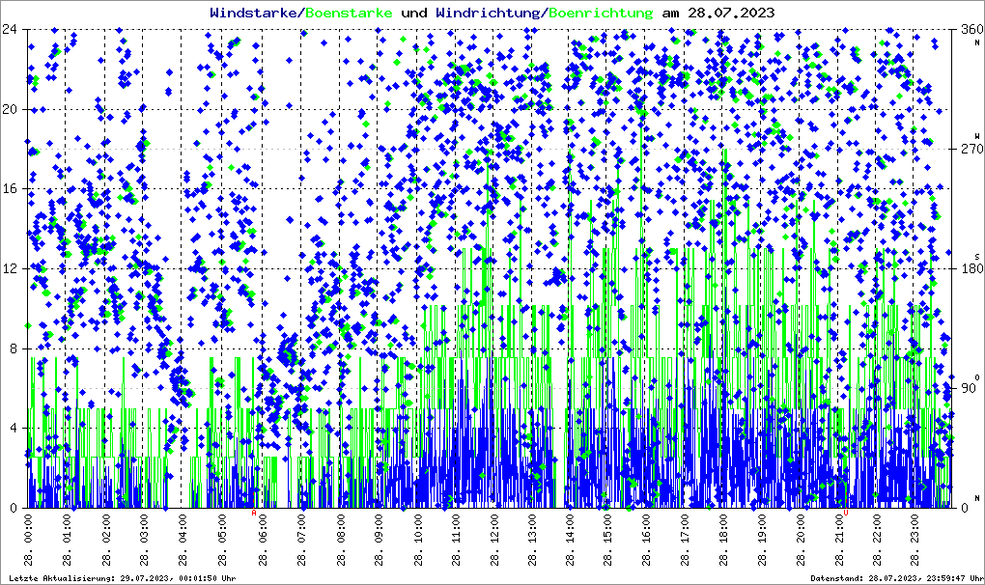Click the '28. 23:00' time axis label
Image resolution: width=985 pixels, height=585 pixels.
(915, 540)
